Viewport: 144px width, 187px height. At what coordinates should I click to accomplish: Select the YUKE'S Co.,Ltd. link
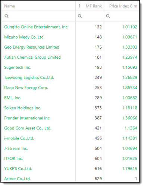pos(18,169)
